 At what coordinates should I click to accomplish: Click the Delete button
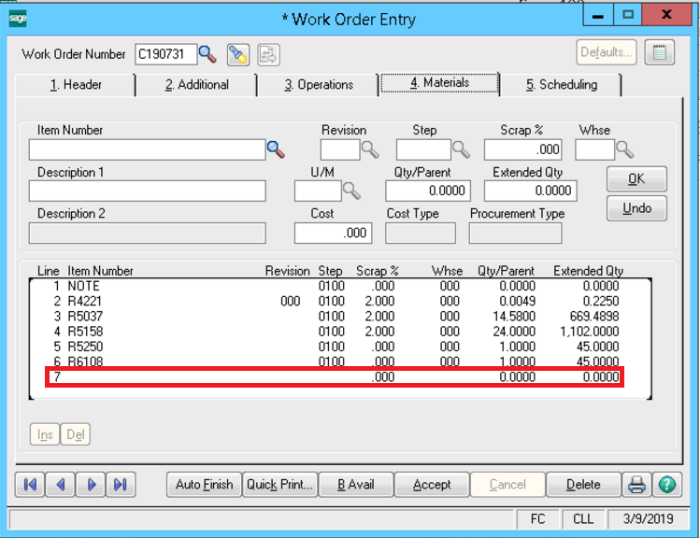[583, 485]
